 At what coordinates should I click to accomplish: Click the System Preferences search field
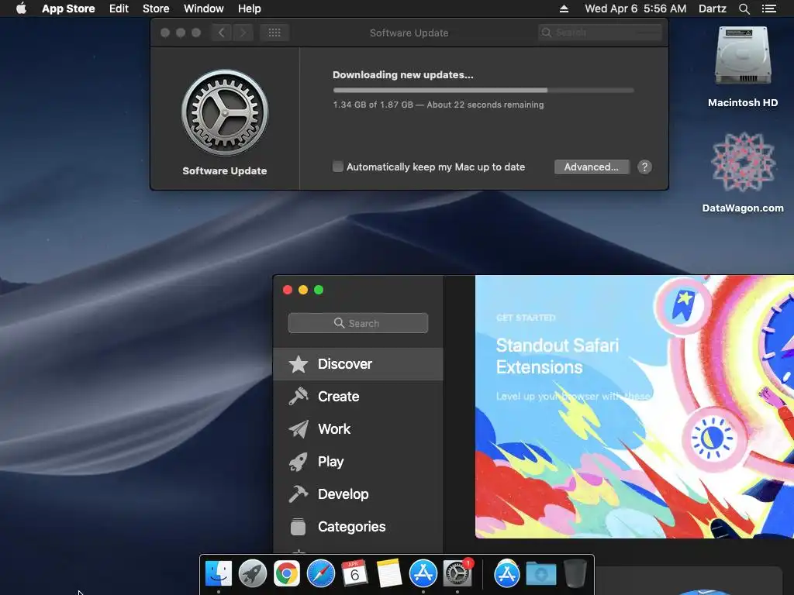(600, 33)
